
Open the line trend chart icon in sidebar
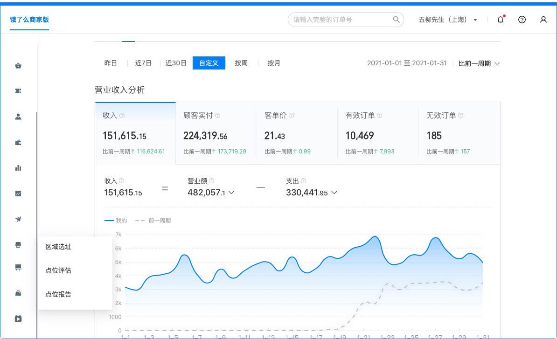(x=18, y=194)
